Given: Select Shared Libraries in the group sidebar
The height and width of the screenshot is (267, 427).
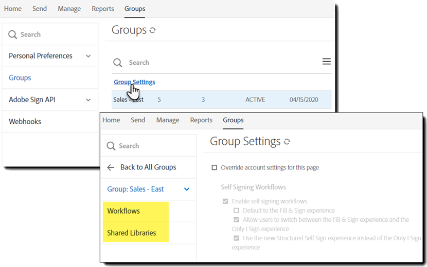Looking at the screenshot, I should click(x=132, y=233).
